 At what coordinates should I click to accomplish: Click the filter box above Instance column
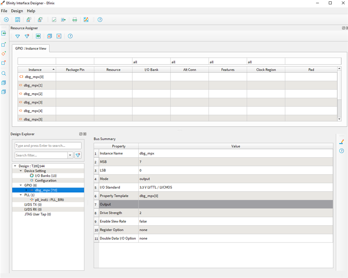(37, 61)
